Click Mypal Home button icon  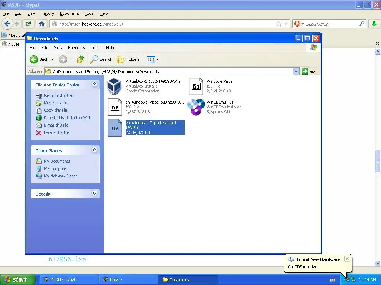pos(42,24)
